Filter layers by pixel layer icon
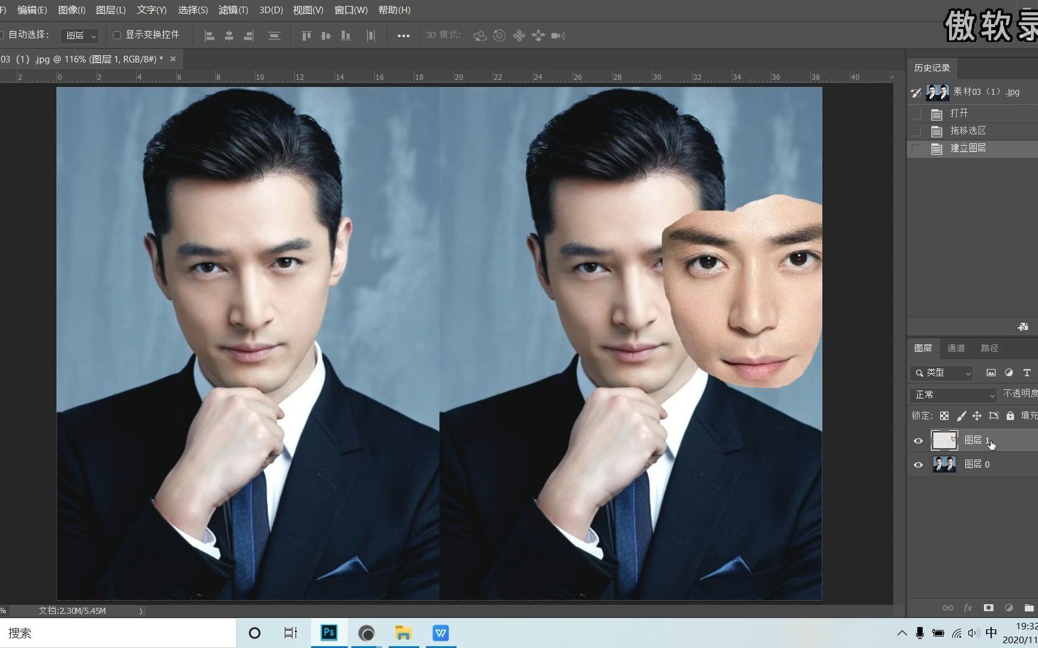The image size is (1038, 648). tap(991, 373)
